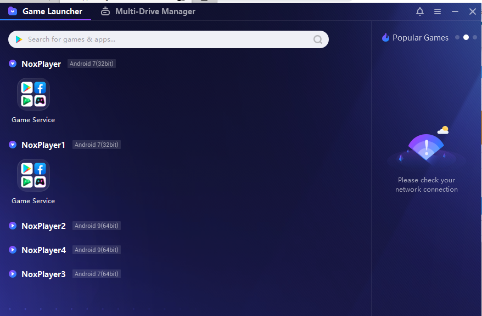The image size is (482, 316).
Task: Collapse the NoxPlayer1 section
Action: click(13, 145)
